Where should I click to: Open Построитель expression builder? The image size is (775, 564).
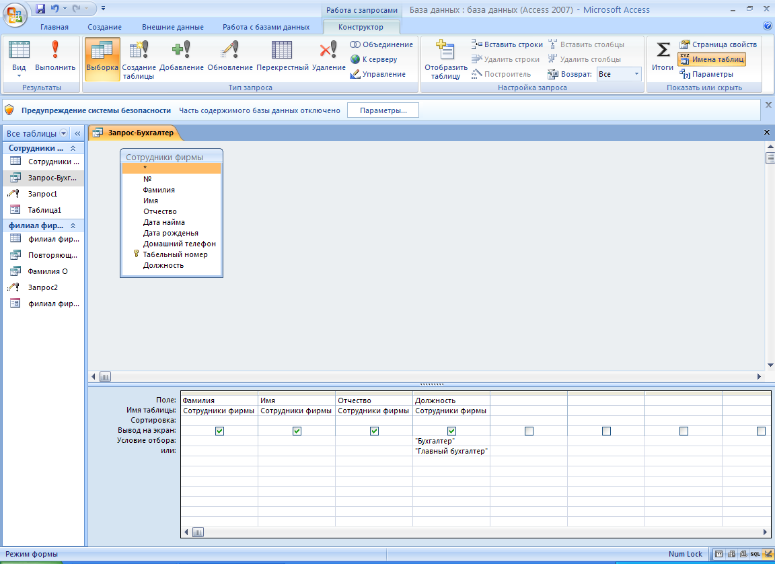pos(501,74)
